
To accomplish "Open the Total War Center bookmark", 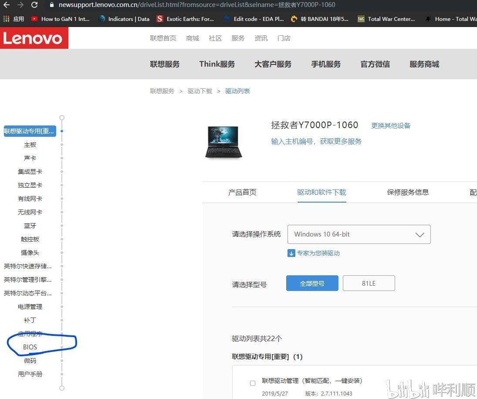I will (386, 19).
